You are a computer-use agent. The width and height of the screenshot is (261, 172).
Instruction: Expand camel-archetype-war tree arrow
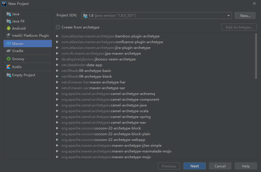coord(57,122)
